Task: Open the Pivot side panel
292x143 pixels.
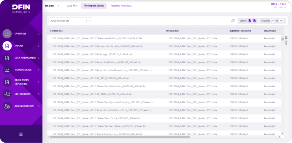Action: [286, 41]
